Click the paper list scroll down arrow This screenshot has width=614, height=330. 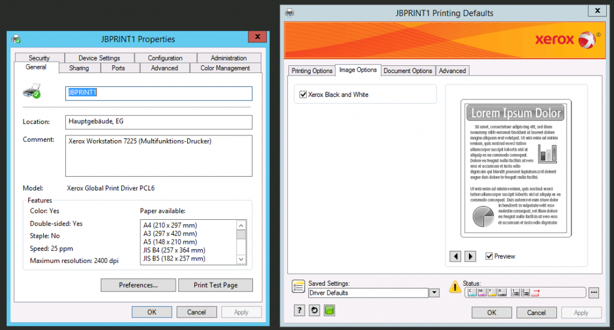tap(241, 259)
